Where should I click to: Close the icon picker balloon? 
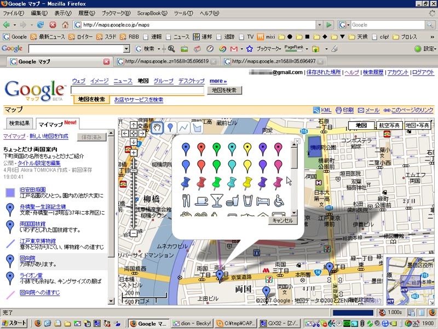click(297, 141)
